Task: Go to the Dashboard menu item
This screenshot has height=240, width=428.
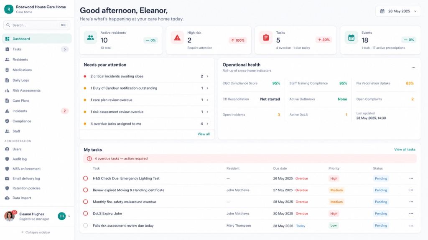Action: click(37, 39)
